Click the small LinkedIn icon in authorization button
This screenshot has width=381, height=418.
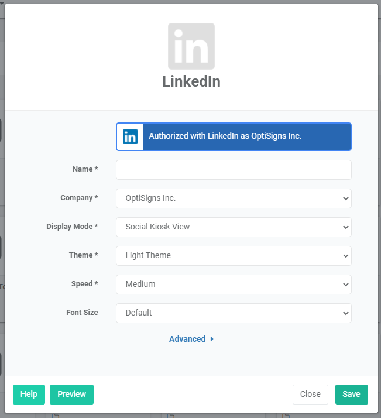(x=130, y=136)
